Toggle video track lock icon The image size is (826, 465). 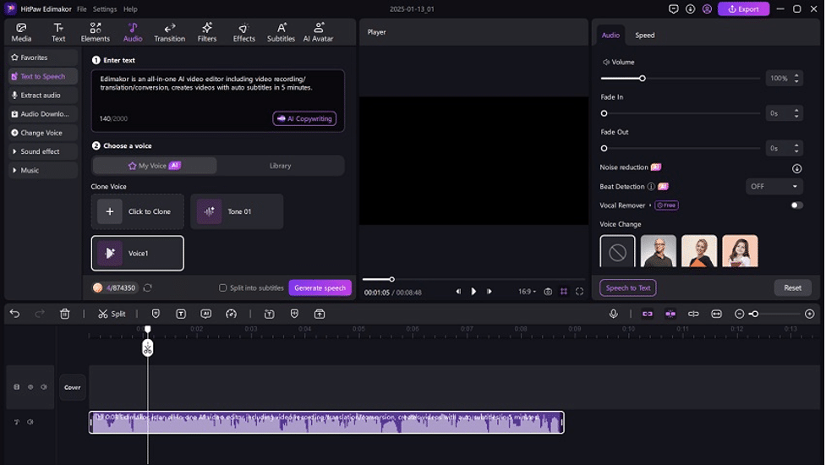click(17, 387)
